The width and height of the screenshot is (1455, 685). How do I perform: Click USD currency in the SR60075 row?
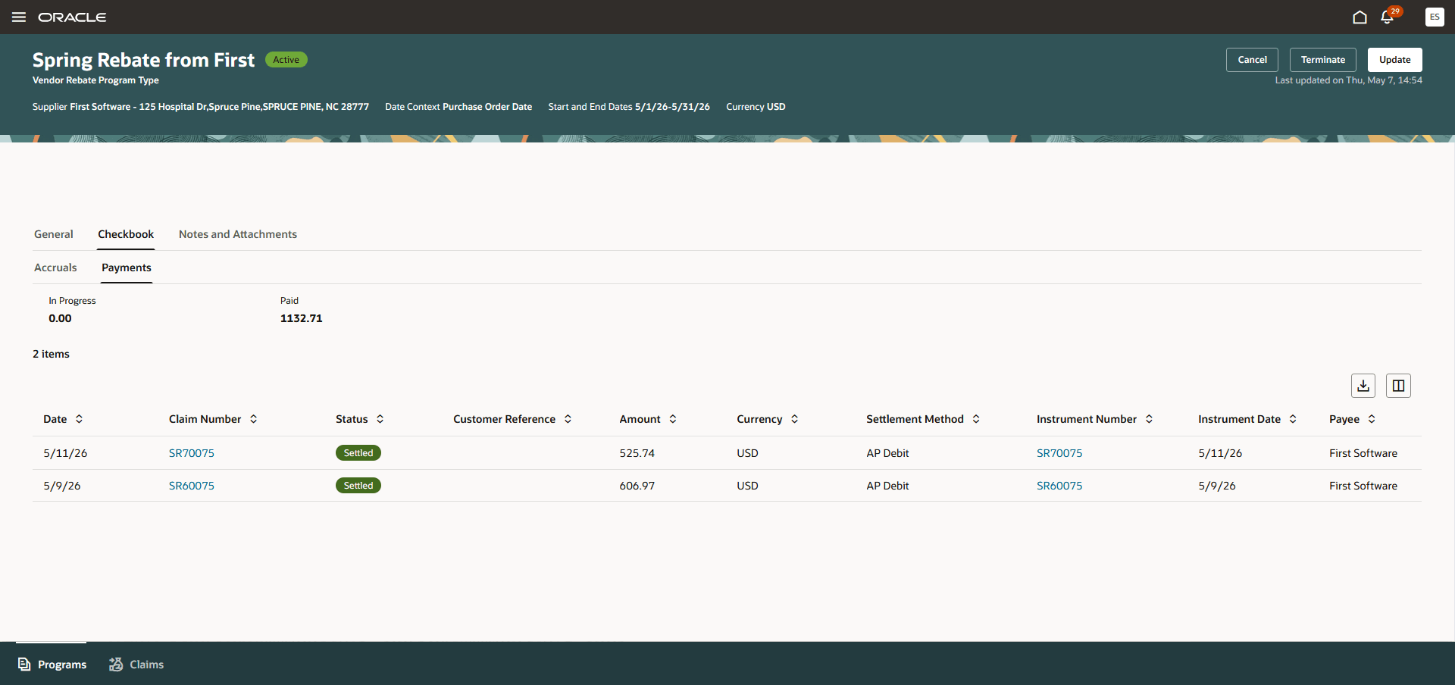[747, 486]
